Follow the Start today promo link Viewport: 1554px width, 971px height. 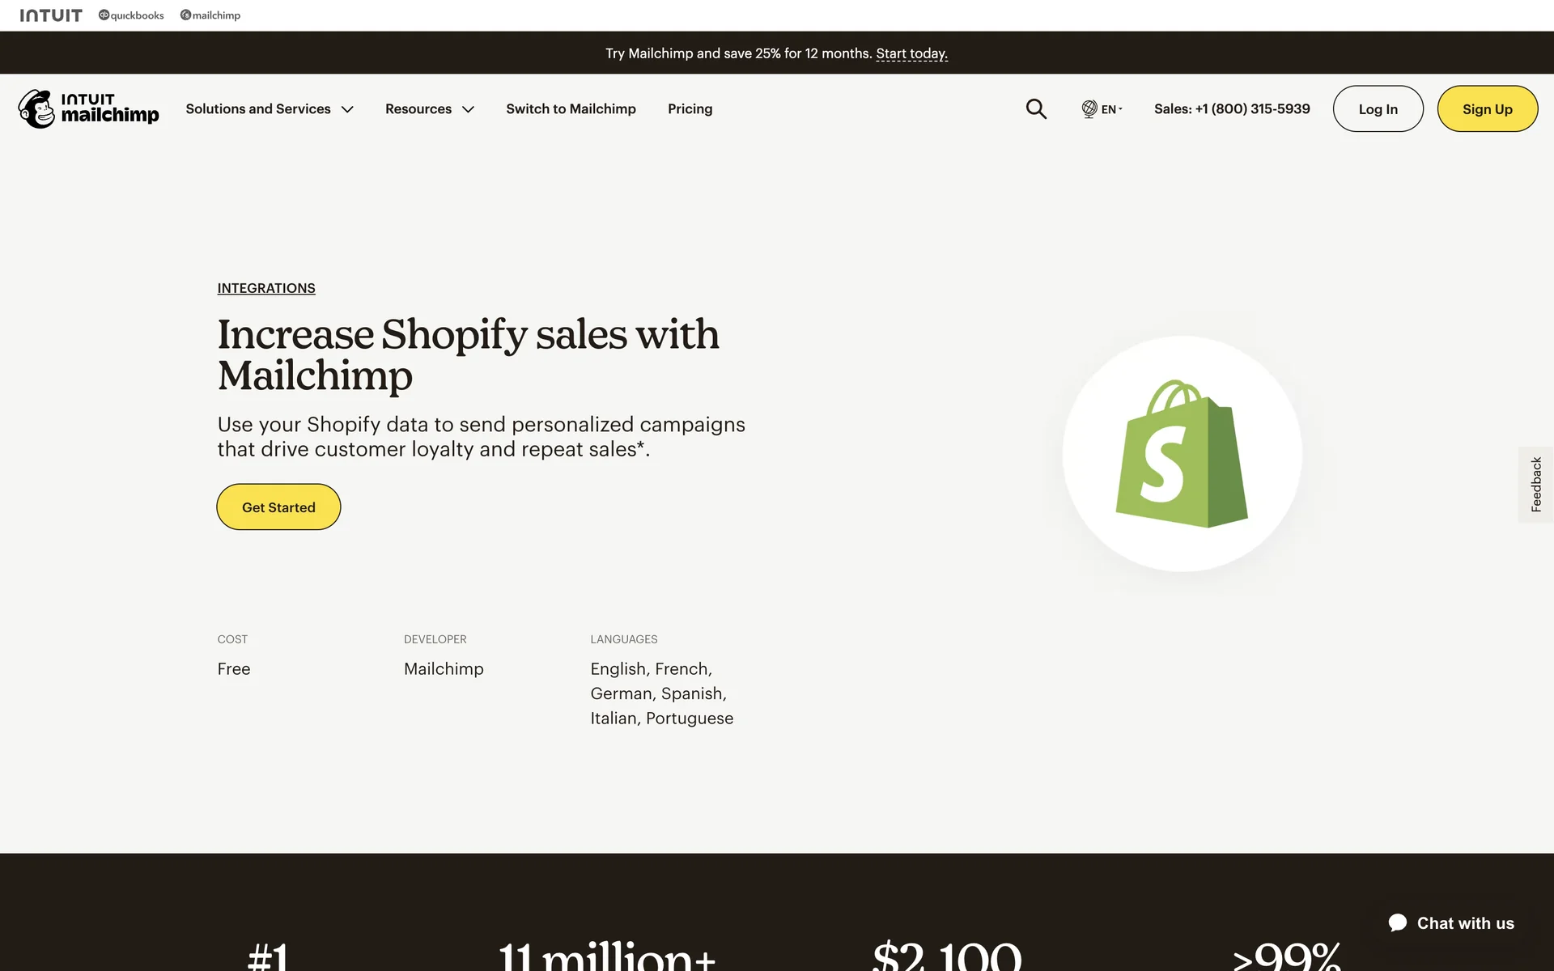tap(911, 53)
